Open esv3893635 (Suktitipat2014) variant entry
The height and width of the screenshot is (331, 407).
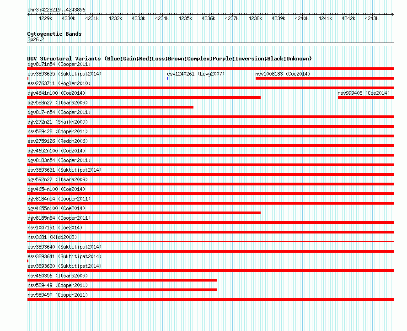click(x=64, y=74)
